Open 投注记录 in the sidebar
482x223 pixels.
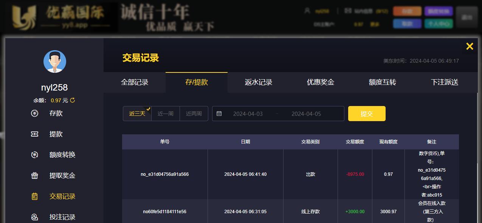click(62, 217)
